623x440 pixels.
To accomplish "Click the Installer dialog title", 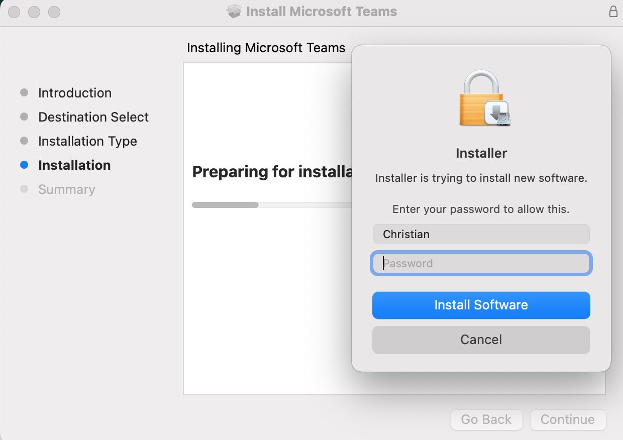I will [481, 153].
